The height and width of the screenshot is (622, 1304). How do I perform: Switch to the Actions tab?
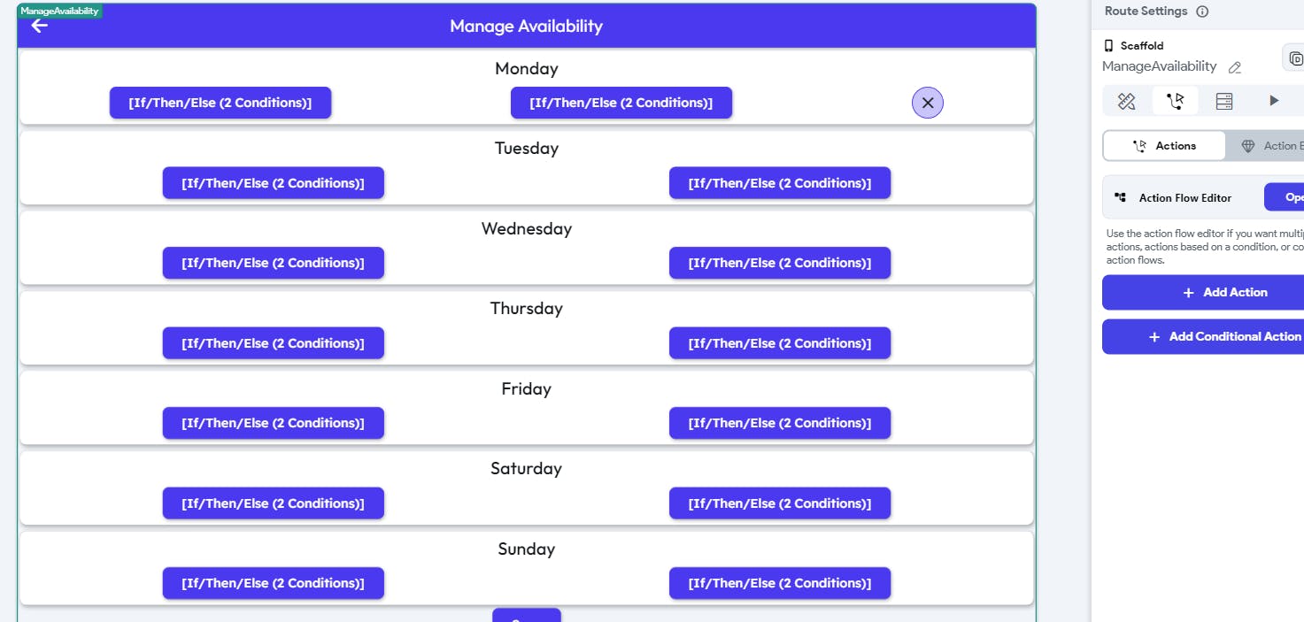click(1165, 146)
